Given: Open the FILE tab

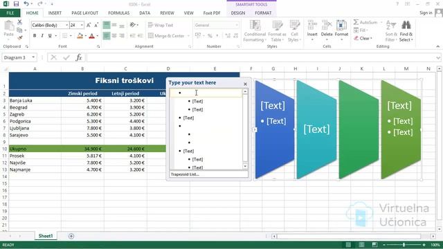Looking at the screenshot, I should (10, 13).
